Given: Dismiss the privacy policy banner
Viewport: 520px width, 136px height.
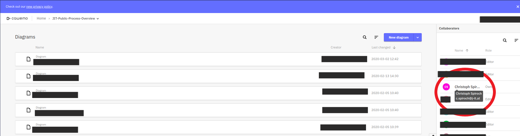Looking at the screenshot, I should tap(517, 7).
